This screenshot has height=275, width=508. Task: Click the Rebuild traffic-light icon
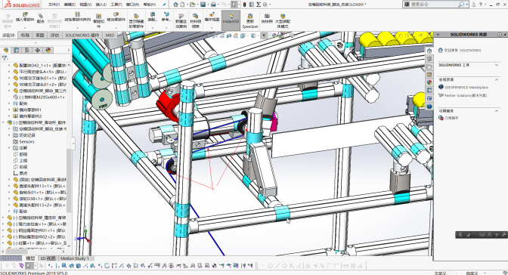[245, 5]
